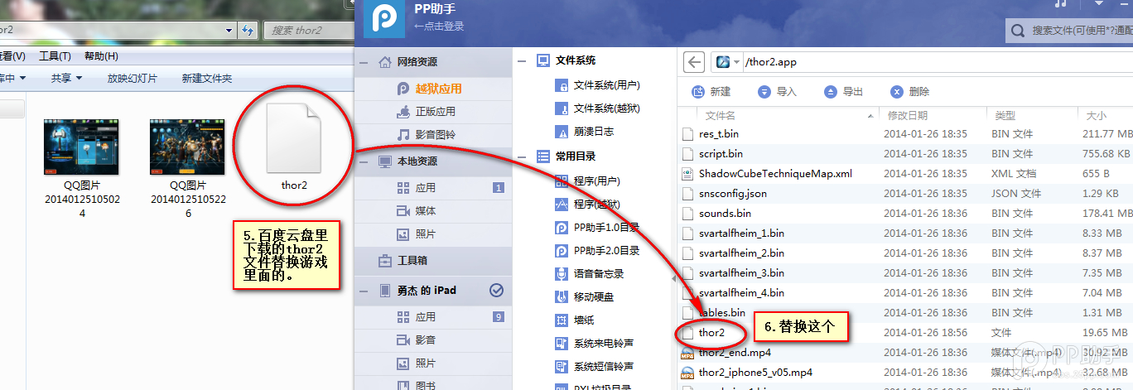Click 放映幻灯片 in Explorer toolbar

point(133,79)
